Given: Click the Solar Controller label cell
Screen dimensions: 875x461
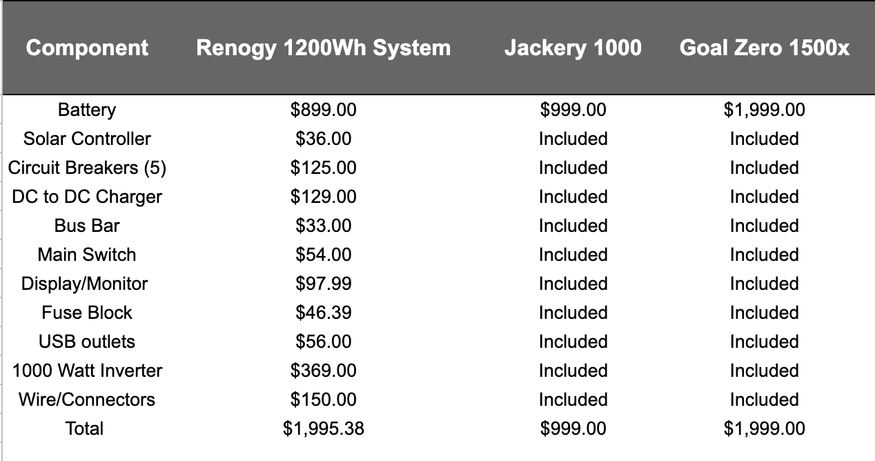Looking at the screenshot, I should click(87, 139).
